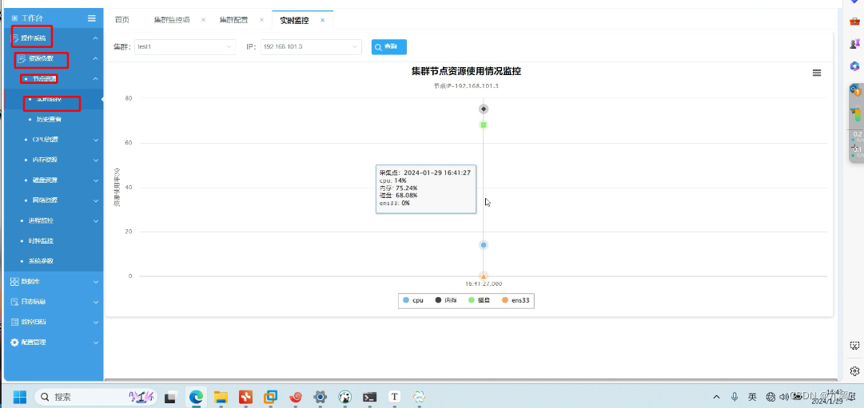This screenshot has width=864, height=408.
Task: Close the 集群监控项 tab
Action: click(203, 20)
